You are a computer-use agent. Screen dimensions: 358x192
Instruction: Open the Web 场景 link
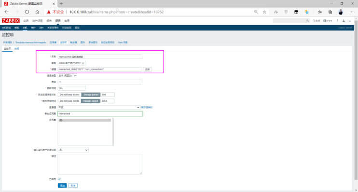(123, 42)
